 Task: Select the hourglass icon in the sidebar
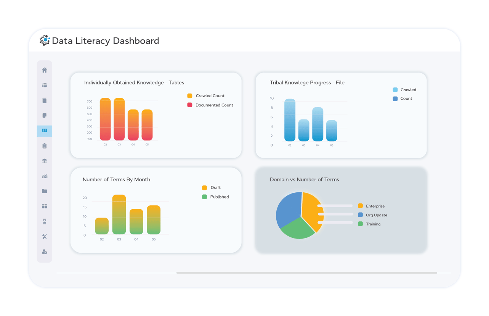pyautogui.click(x=44, y=221)
